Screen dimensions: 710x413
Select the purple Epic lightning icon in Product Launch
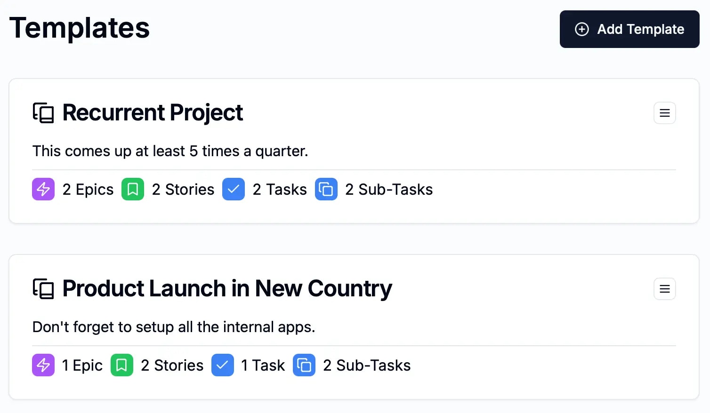[x=43, y=365]
